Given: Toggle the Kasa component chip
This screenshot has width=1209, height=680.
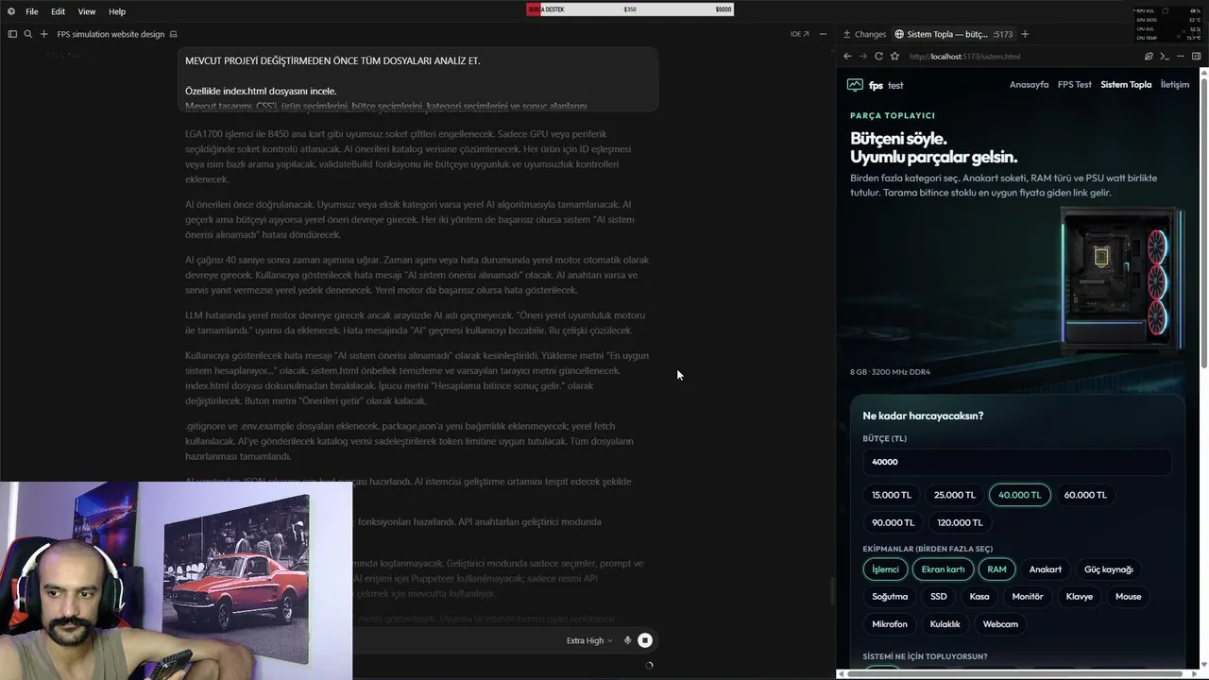Looking at the screenshot, I should coord(979,597).
